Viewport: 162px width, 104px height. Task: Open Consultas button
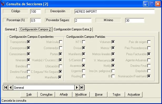46,94
